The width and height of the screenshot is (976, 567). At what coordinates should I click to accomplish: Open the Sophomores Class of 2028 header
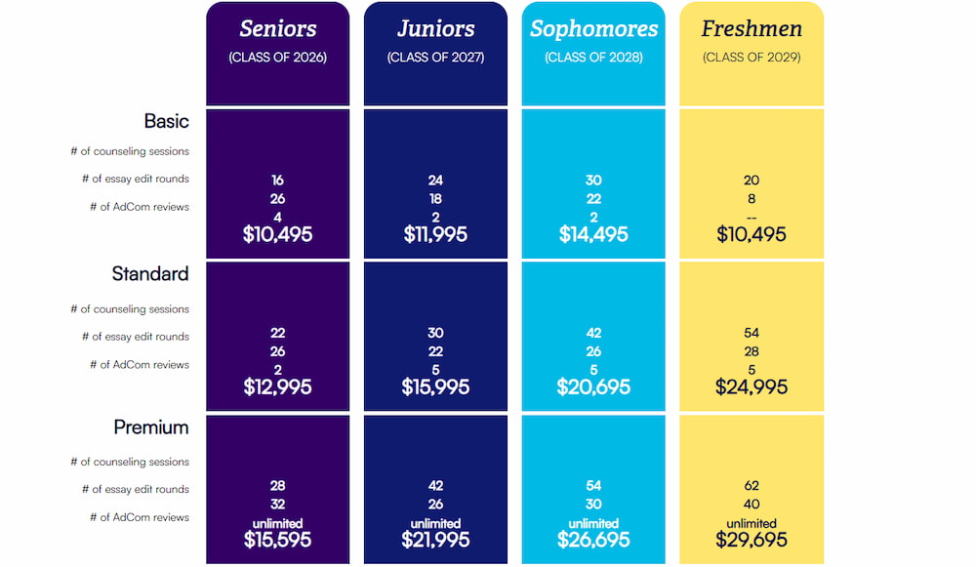click(x=593, y=41)
